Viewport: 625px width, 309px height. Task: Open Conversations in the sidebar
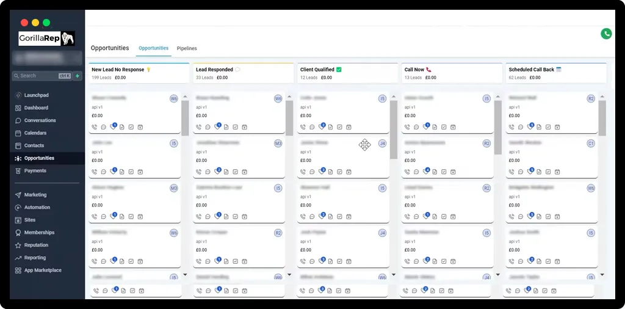[x=40, y=120]
